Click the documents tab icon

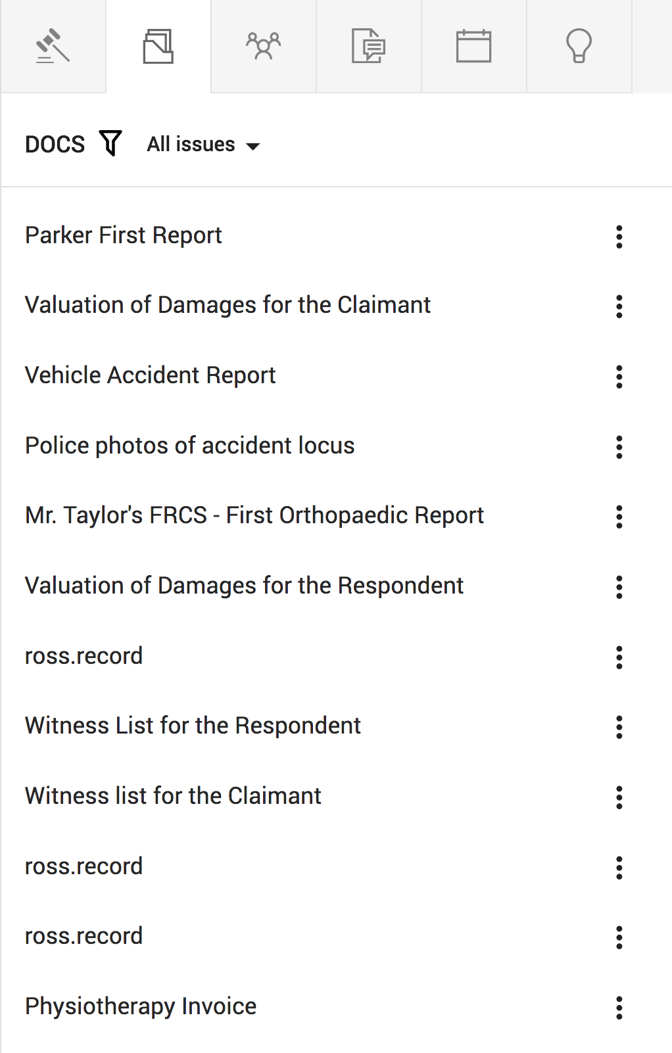(x=158, y=47)
